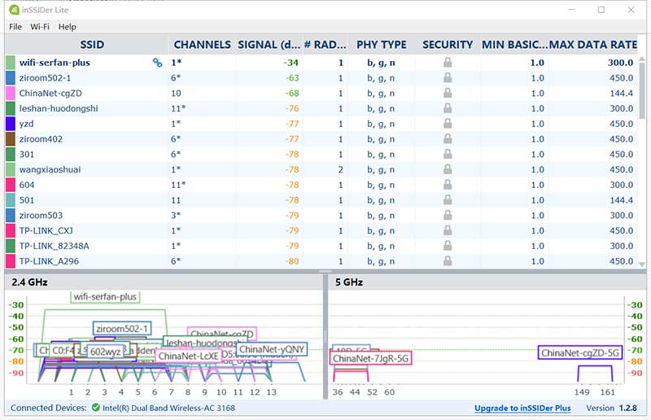Select the wifi-serfan-plus network row
This screenshot has height=420, width=651.
[321, 63]
